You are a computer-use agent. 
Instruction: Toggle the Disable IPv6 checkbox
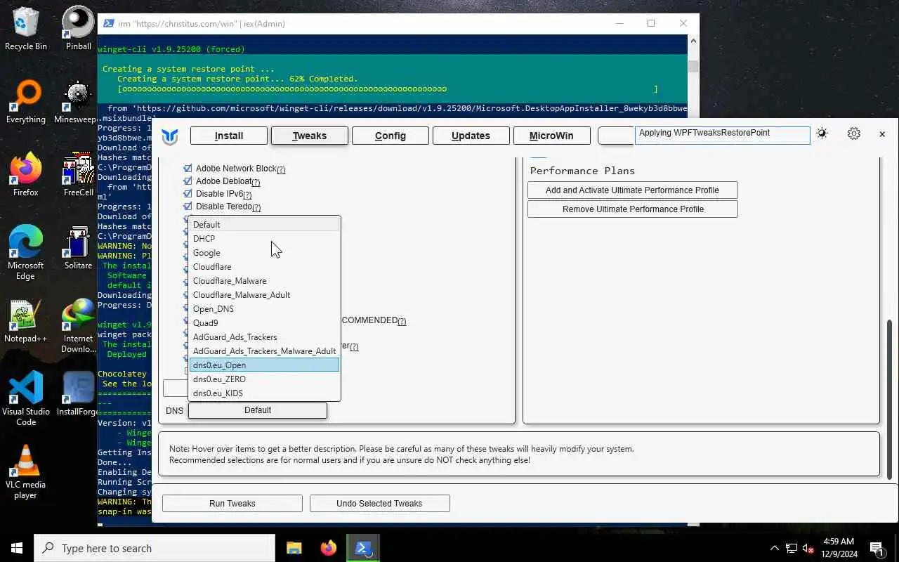click(x=188, y=194)
